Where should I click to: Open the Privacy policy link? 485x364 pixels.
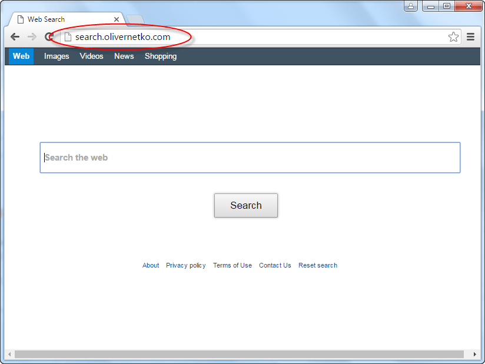click(x=185, y=265)
